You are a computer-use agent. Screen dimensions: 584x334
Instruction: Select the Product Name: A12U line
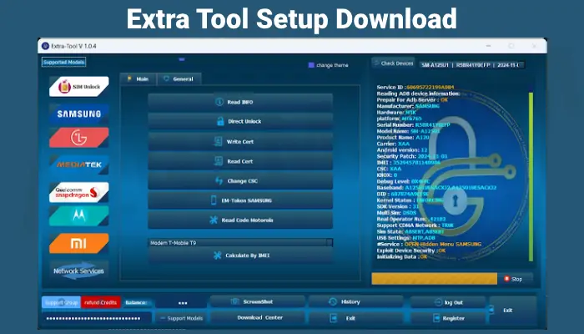click(x=403, y=137)
